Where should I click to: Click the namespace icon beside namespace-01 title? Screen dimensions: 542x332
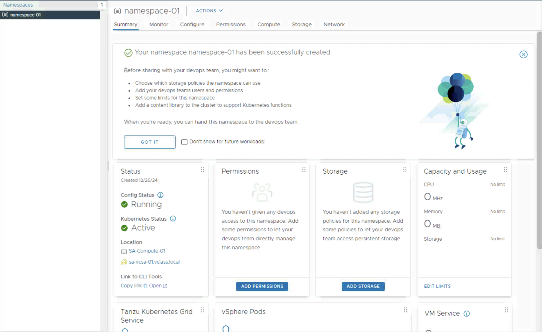[117, 11]
